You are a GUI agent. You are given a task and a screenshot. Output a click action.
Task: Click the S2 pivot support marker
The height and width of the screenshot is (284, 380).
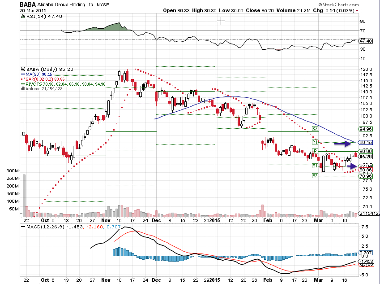coord(315,176)
